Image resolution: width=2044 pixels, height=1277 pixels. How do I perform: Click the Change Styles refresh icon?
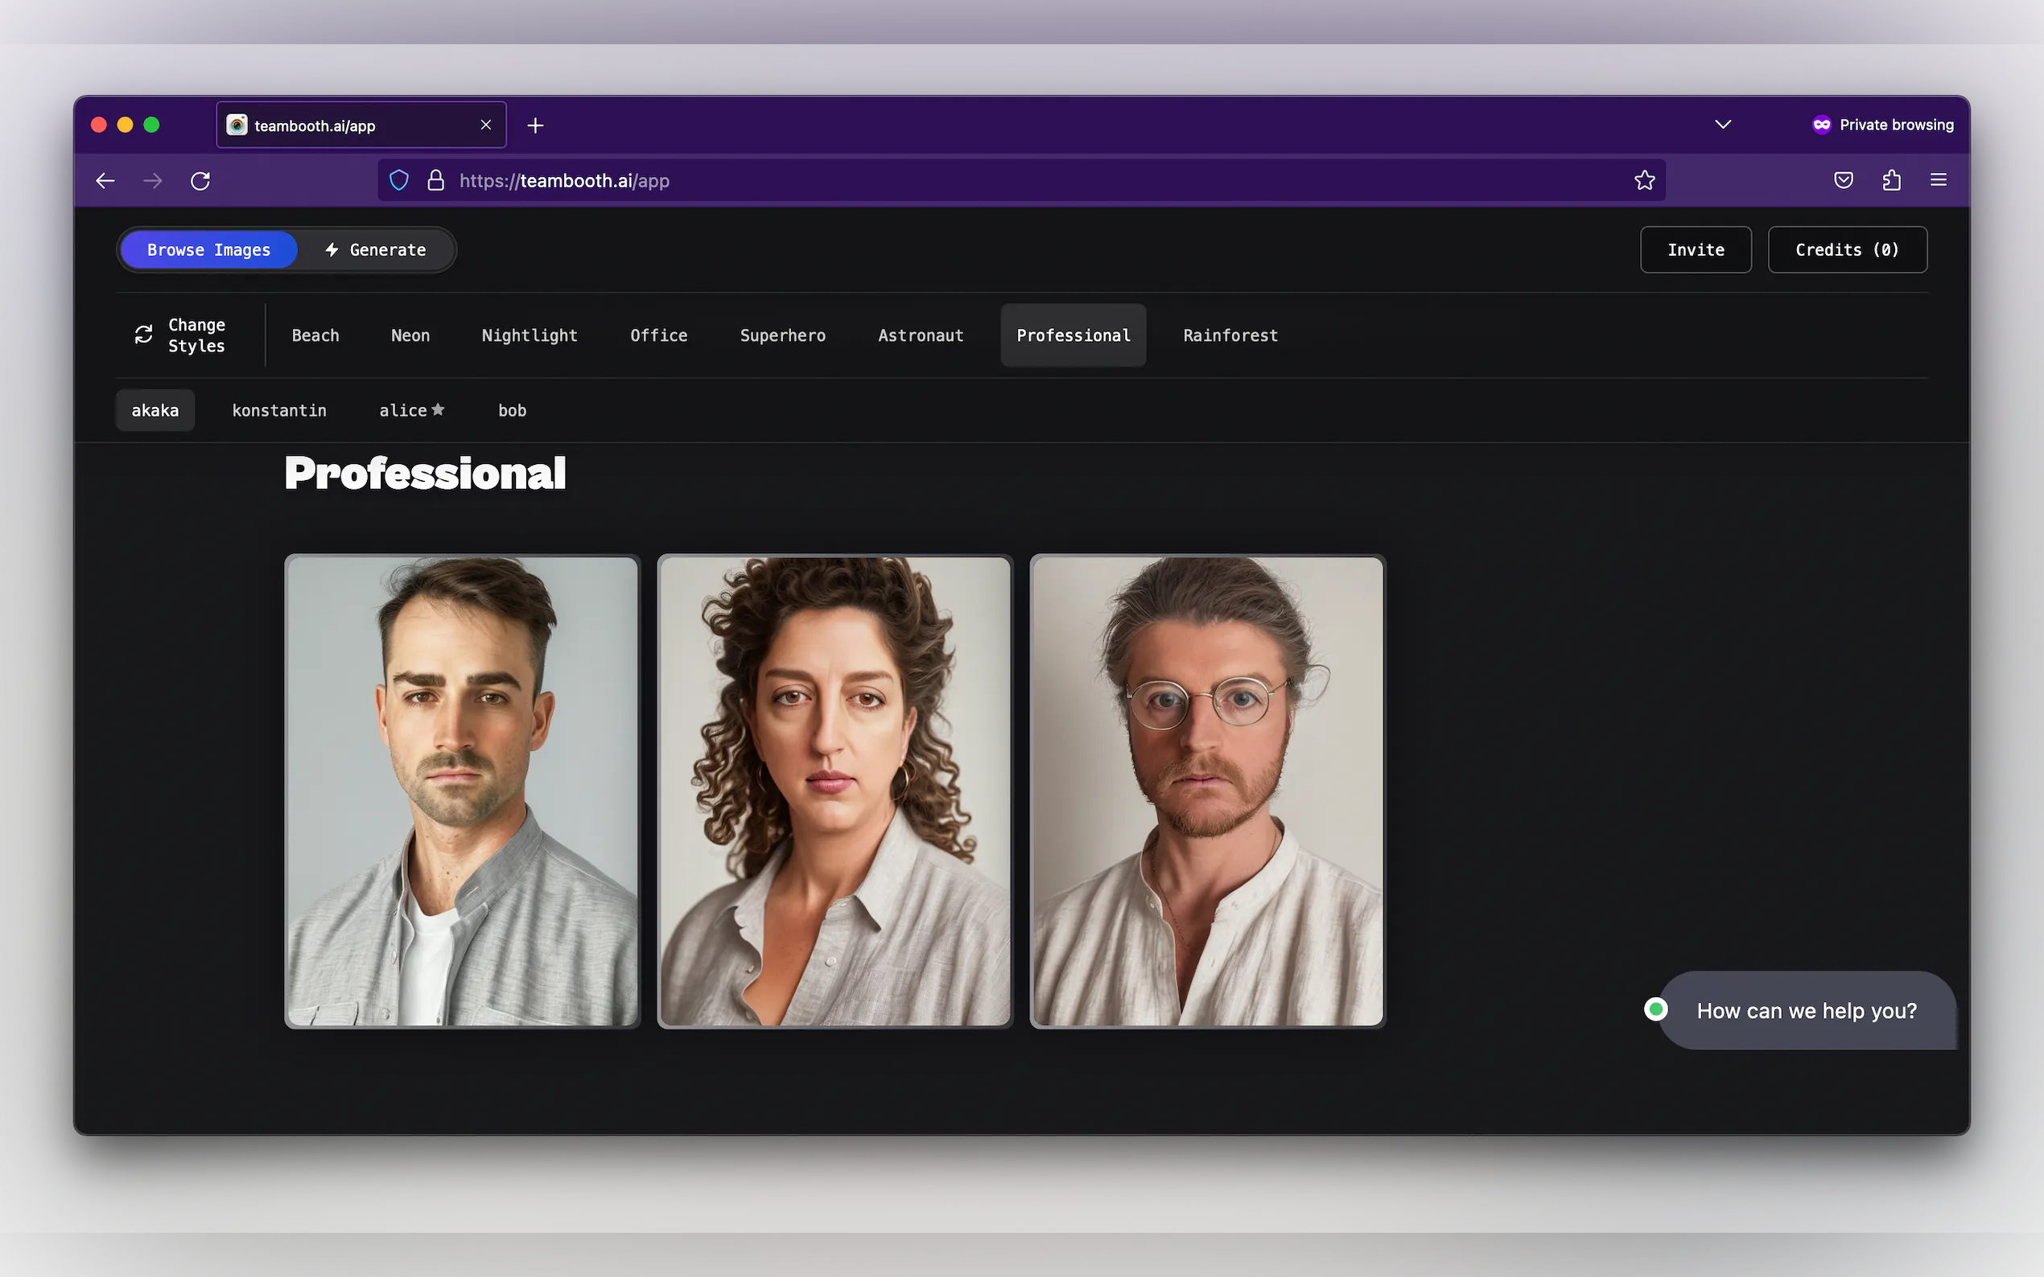pyautogui.click(x=144, y=335)
